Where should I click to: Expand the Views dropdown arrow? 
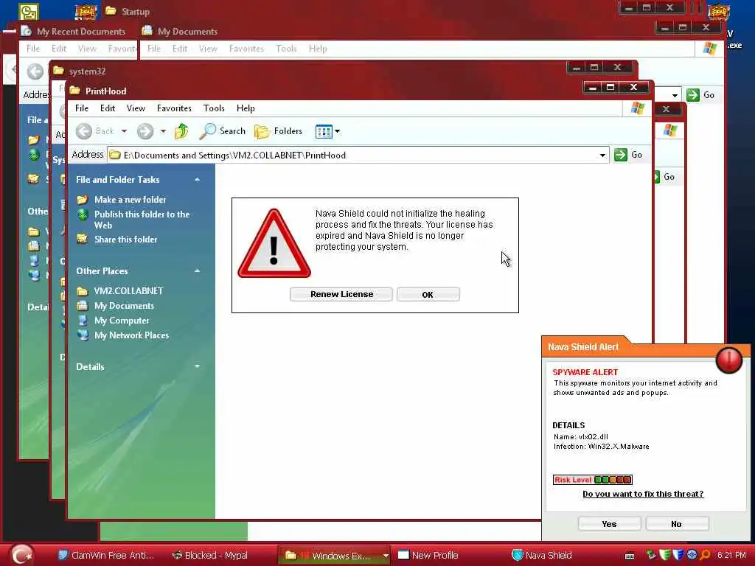[x=337, y=131]
